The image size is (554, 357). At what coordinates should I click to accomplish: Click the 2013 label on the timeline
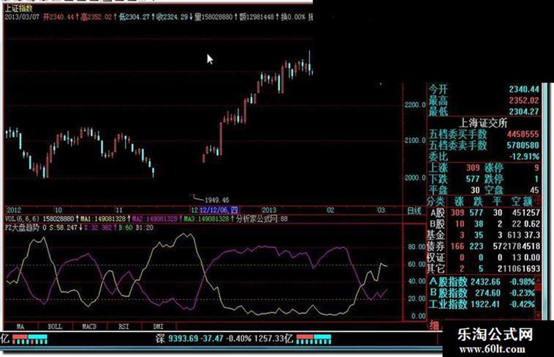269,210
